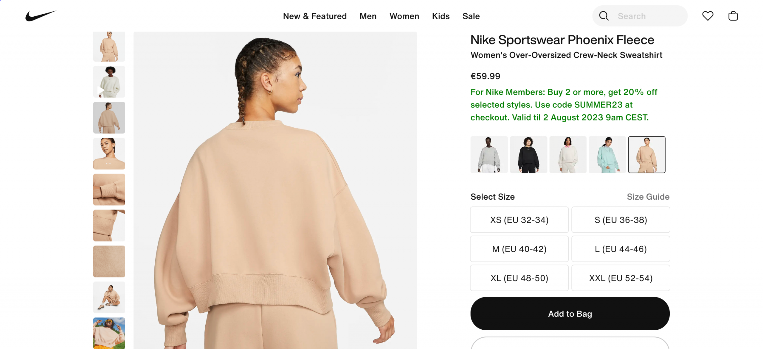Navigate to Sale menu item
The width and height of the screenshot is (763, 349).
[x=471, y=16]
